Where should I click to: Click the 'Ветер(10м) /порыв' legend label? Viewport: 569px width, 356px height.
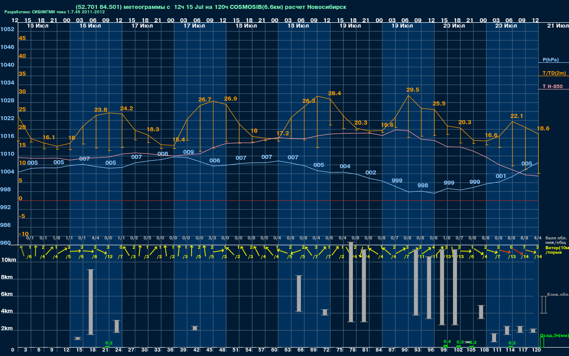[557, 250]
